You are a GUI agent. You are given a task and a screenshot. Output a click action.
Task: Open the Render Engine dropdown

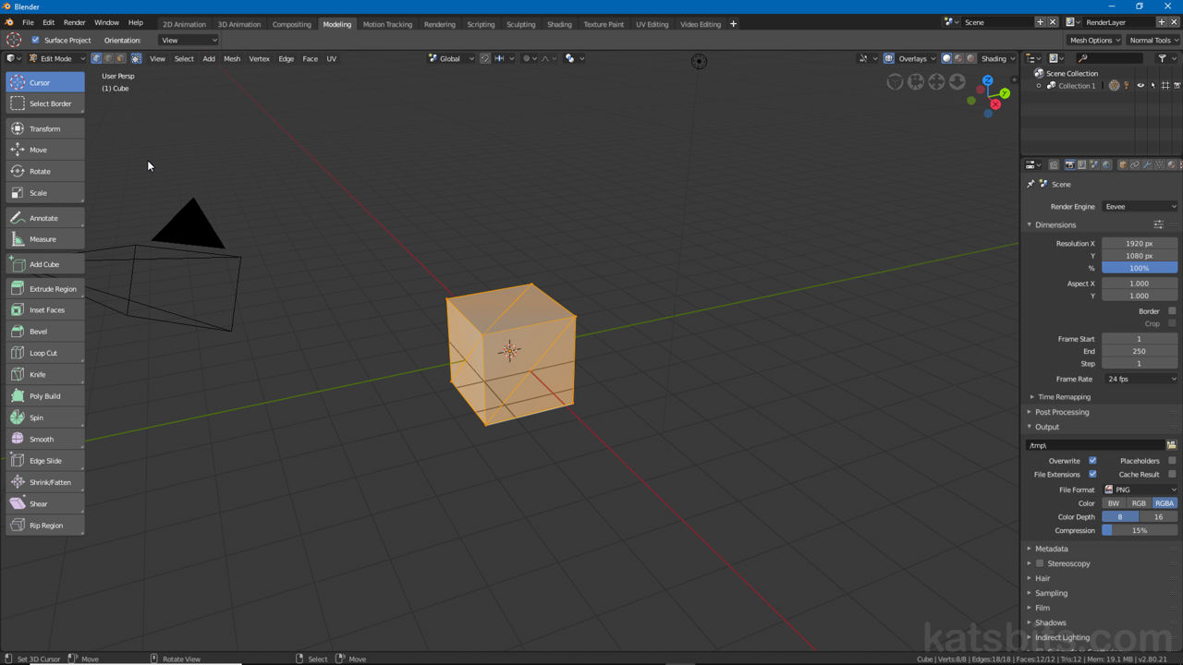point(1140,206)
